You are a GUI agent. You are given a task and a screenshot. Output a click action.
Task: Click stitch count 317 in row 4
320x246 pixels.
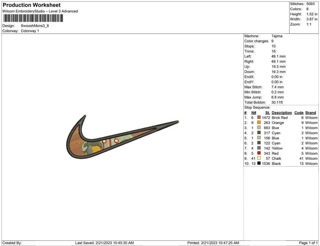[267, 133]
